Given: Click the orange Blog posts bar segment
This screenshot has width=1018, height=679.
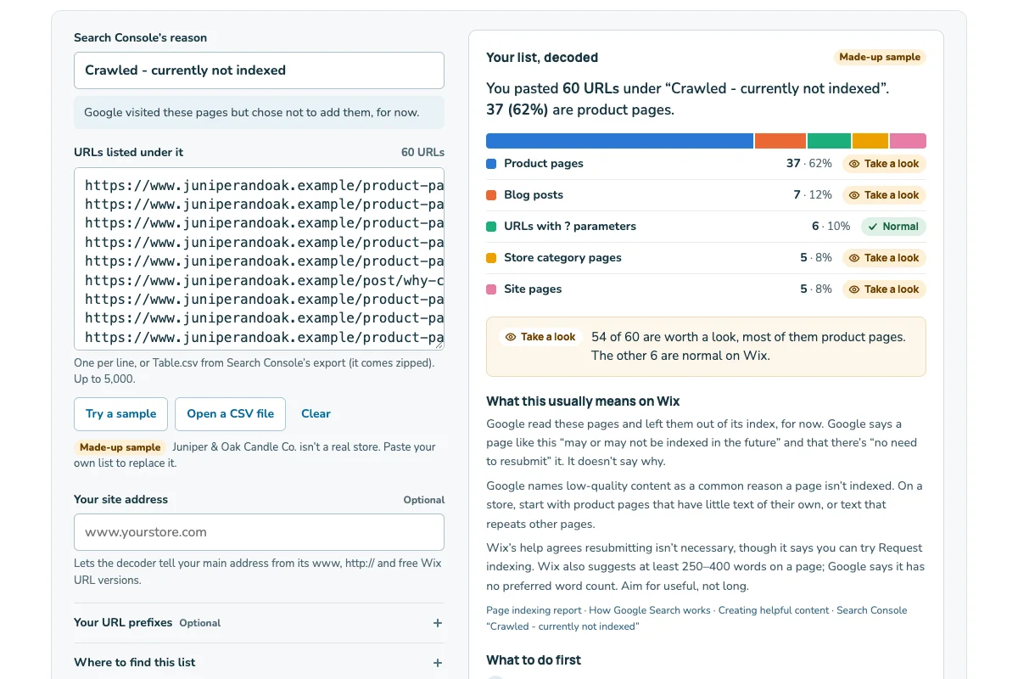Looking at the screenshot, I should [x=780, y=141].
